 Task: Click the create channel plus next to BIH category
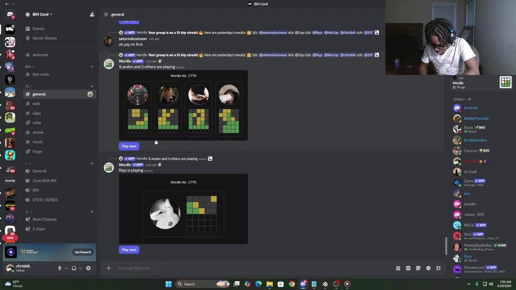point(92,66)
